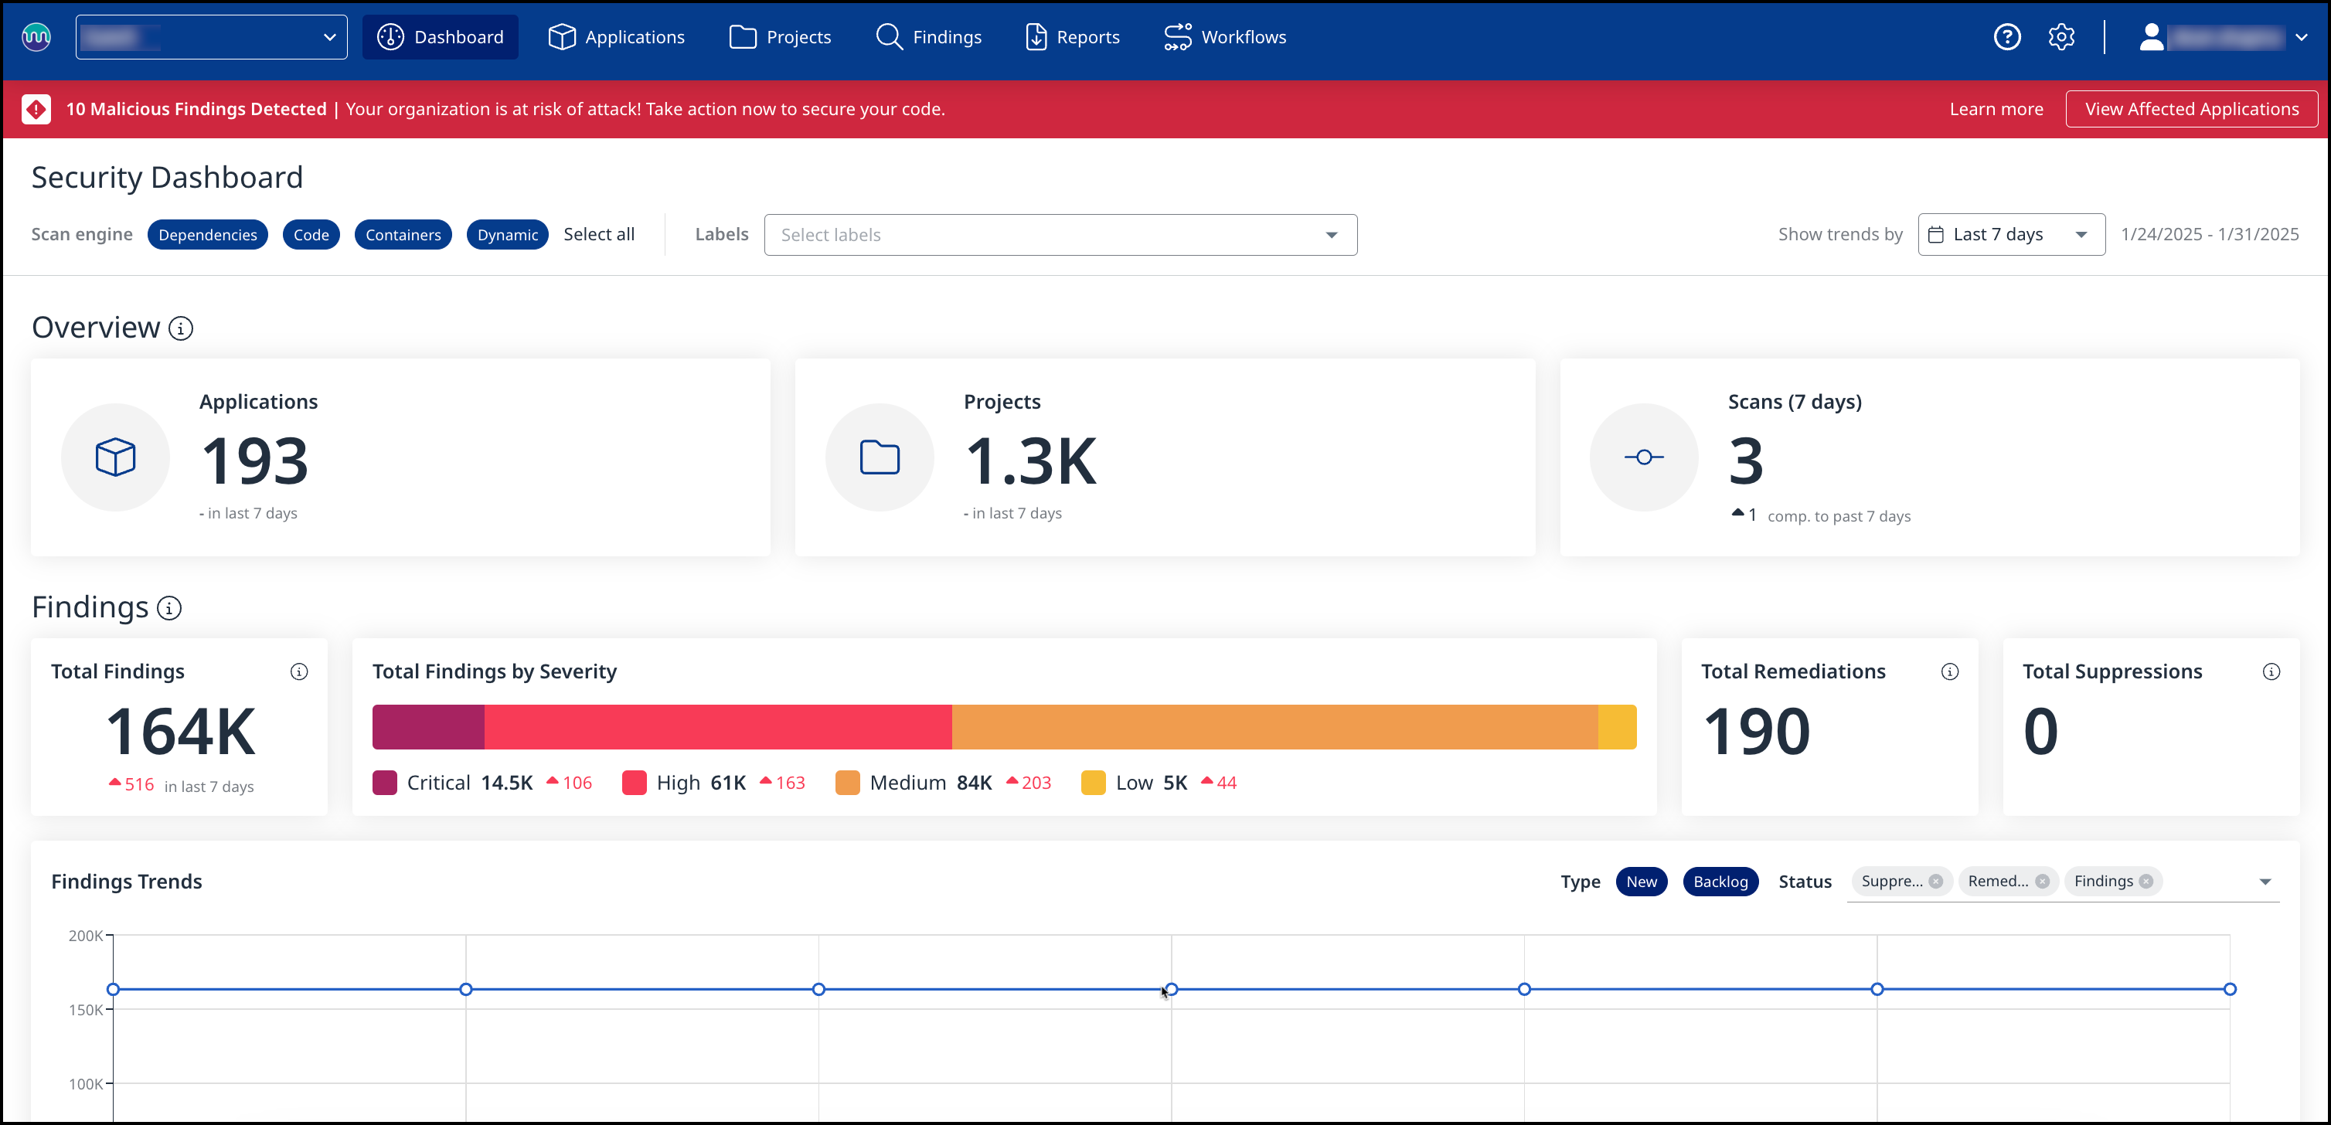Click the Critical severity color swatch

coord(385,782)
